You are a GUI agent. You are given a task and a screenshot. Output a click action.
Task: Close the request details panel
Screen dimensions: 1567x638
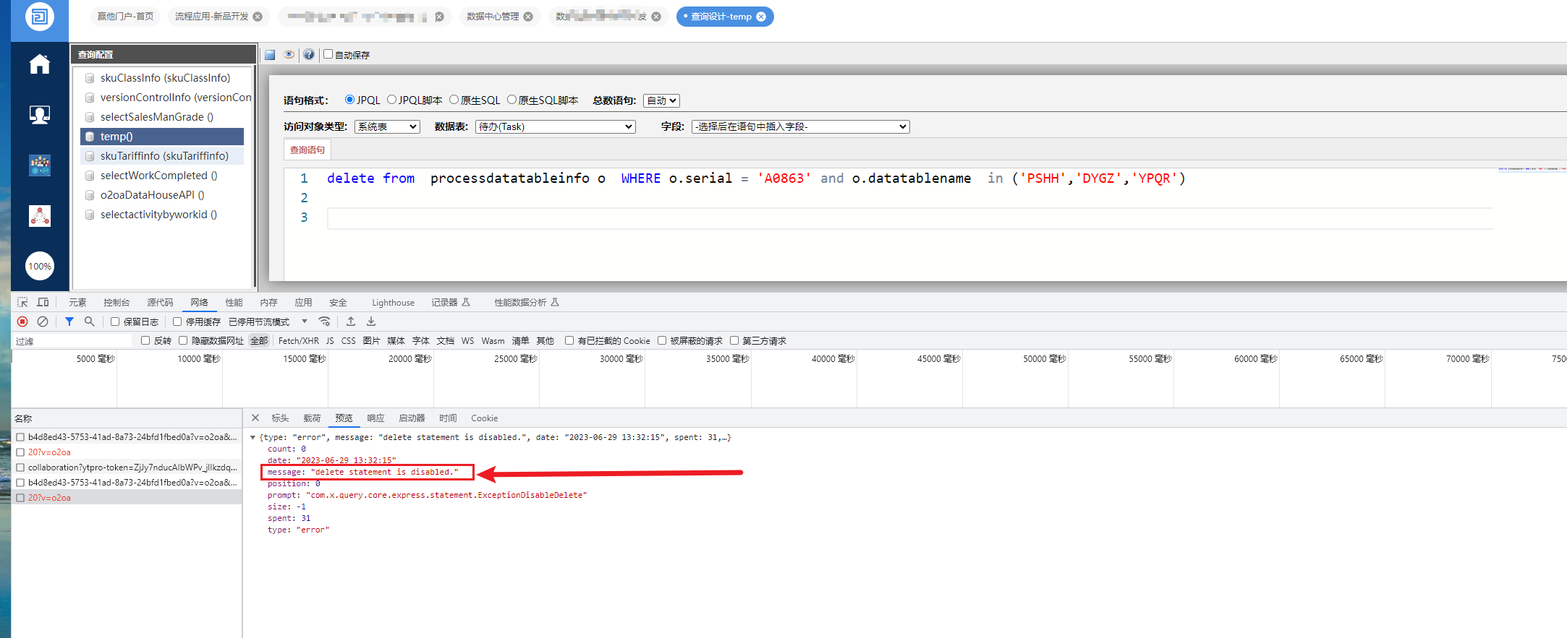255,418
